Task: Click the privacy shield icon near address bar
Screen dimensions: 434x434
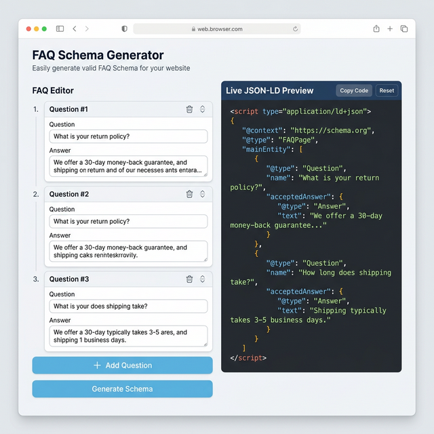Action: [x=124, y=29]
